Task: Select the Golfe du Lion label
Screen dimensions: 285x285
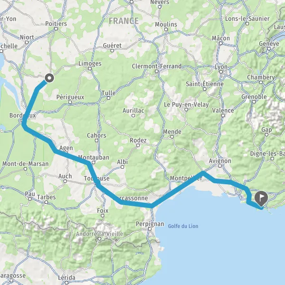Action: (x=183, y=226)
